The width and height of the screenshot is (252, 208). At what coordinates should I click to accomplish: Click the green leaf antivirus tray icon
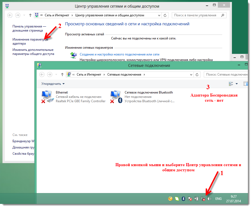[177, 198]
